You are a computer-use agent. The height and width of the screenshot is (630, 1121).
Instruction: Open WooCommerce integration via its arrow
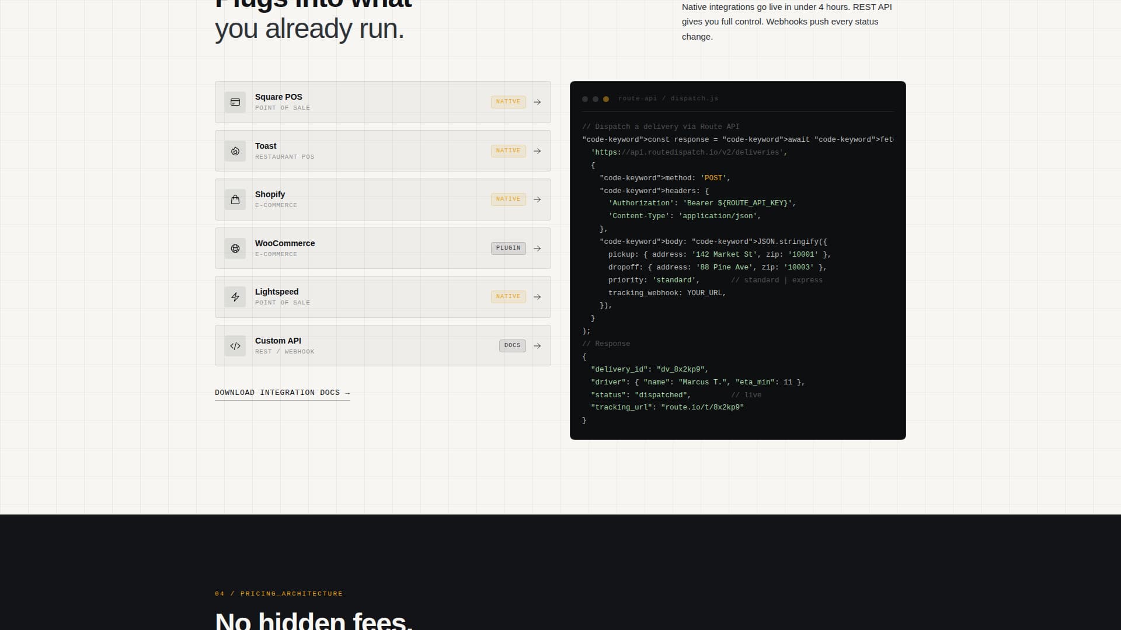coord(537,249)
